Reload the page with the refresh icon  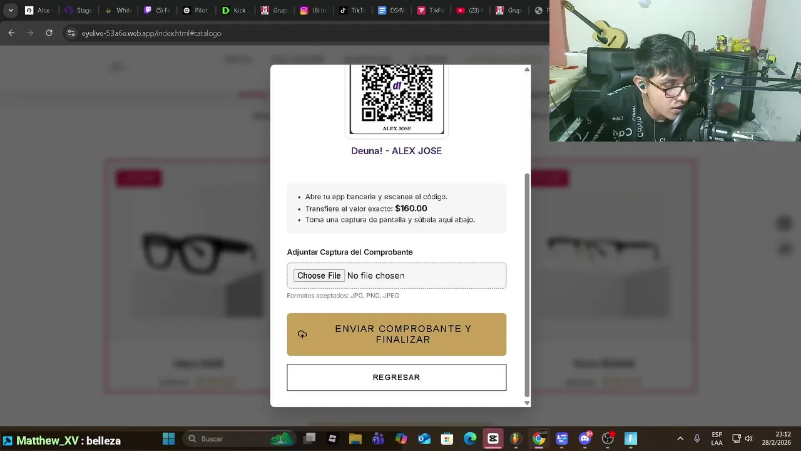pos(49,33)
